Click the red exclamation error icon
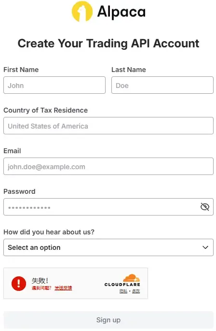This screenshot has width=216, height=331. 19,284
